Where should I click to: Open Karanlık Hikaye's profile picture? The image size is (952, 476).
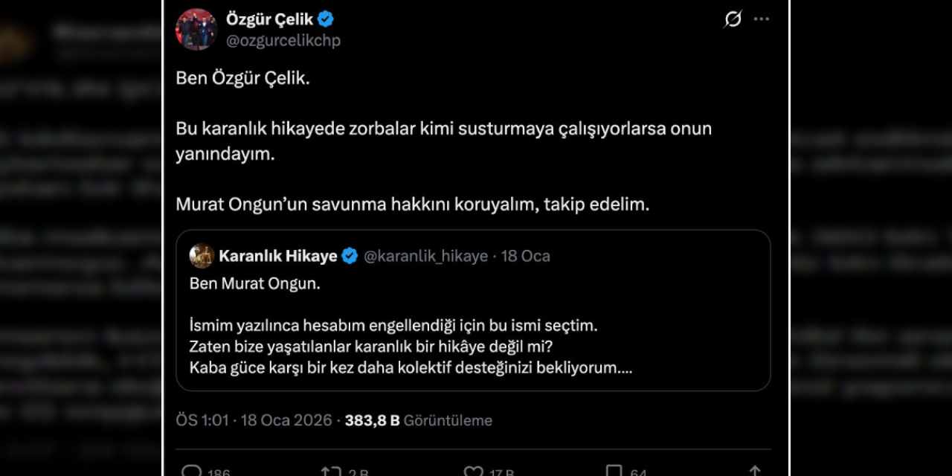point(200,256)
